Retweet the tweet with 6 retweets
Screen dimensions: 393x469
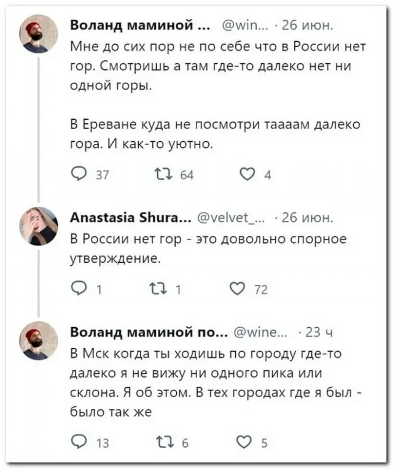(x=163, y=442)
